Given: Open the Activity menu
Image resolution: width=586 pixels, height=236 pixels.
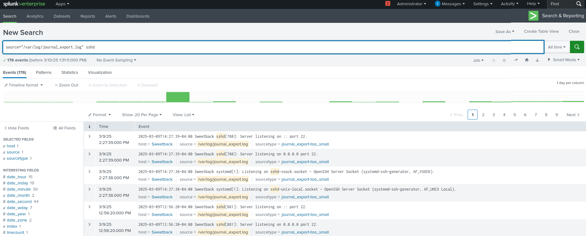Looking at the screenshot, I should click(x=510, y=4).
